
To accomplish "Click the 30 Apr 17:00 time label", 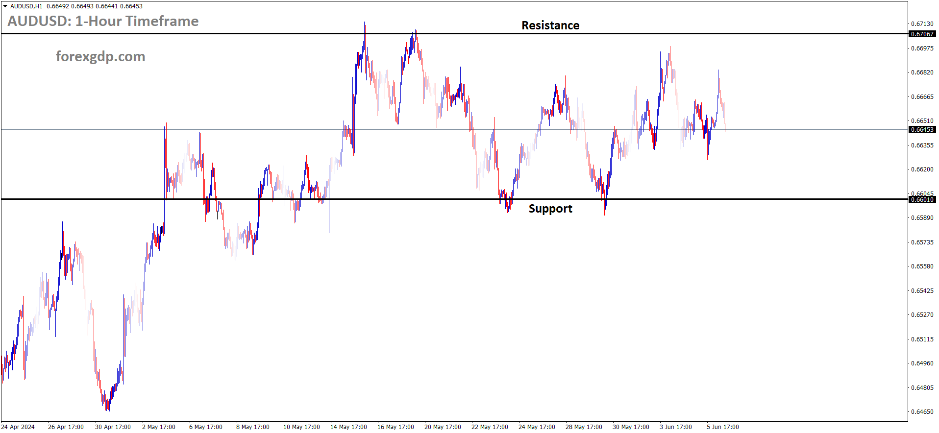I will click(x=113, y=427).
